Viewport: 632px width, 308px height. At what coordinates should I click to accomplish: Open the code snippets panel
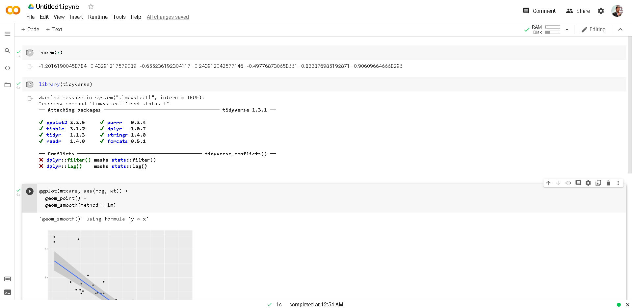click(x=7, y=68)
